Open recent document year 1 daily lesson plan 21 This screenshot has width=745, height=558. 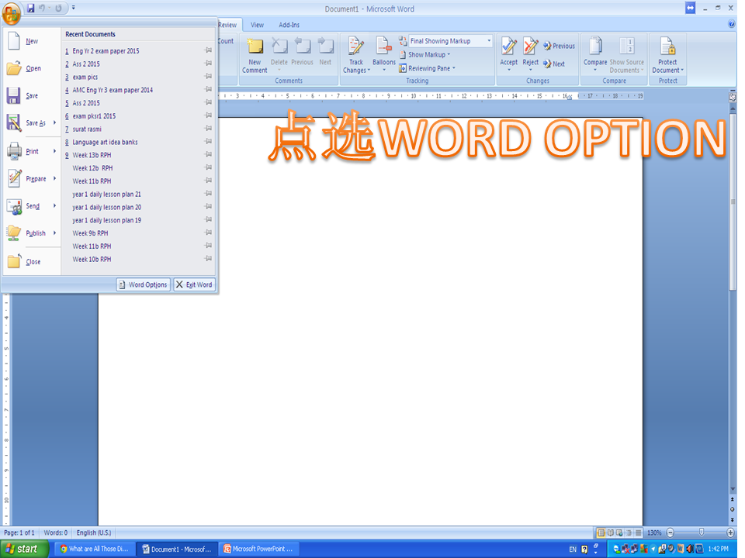pos(106,194)
